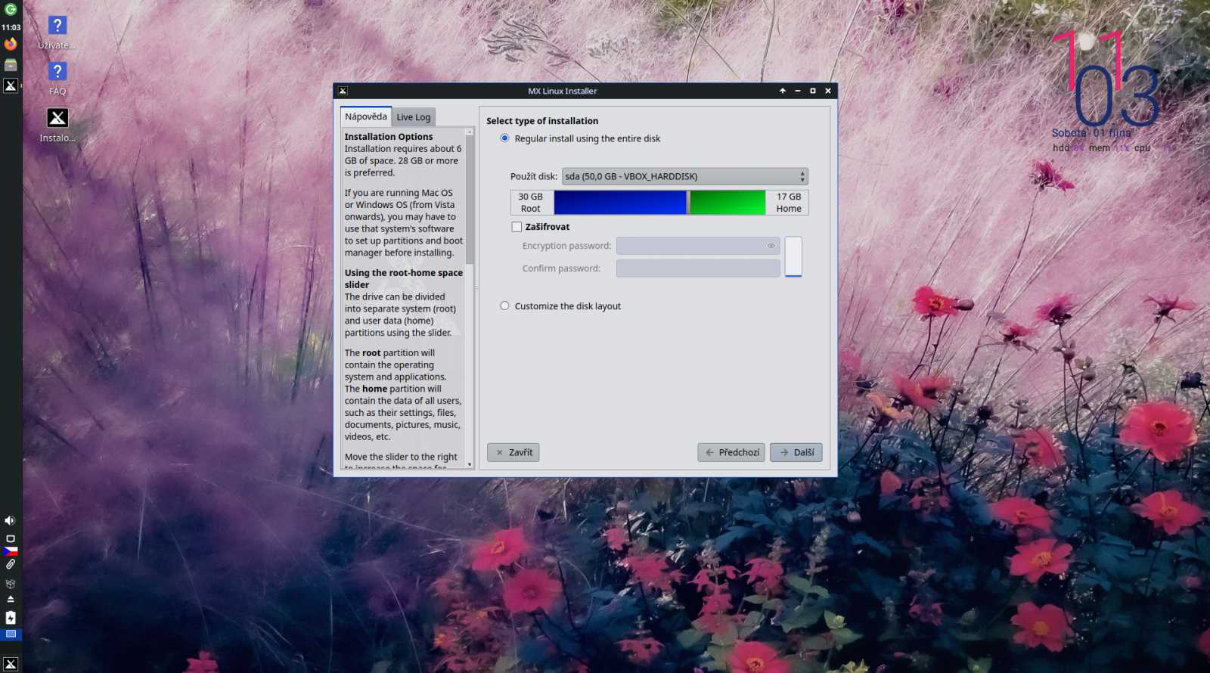Open the clipboard paperclip tray icon

pyautogui.click(x=11, y=564)
